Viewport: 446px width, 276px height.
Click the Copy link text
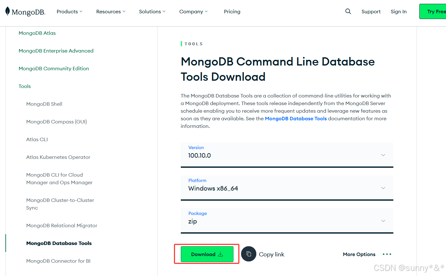[x=272, y=254]
